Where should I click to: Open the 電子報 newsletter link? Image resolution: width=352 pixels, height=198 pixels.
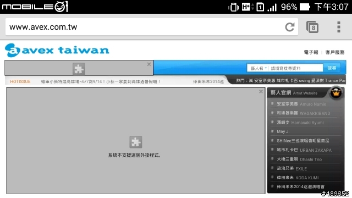pos(311,52)
